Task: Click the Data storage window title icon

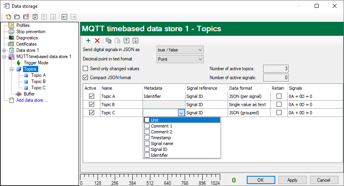Action: [x=6, y=6]
